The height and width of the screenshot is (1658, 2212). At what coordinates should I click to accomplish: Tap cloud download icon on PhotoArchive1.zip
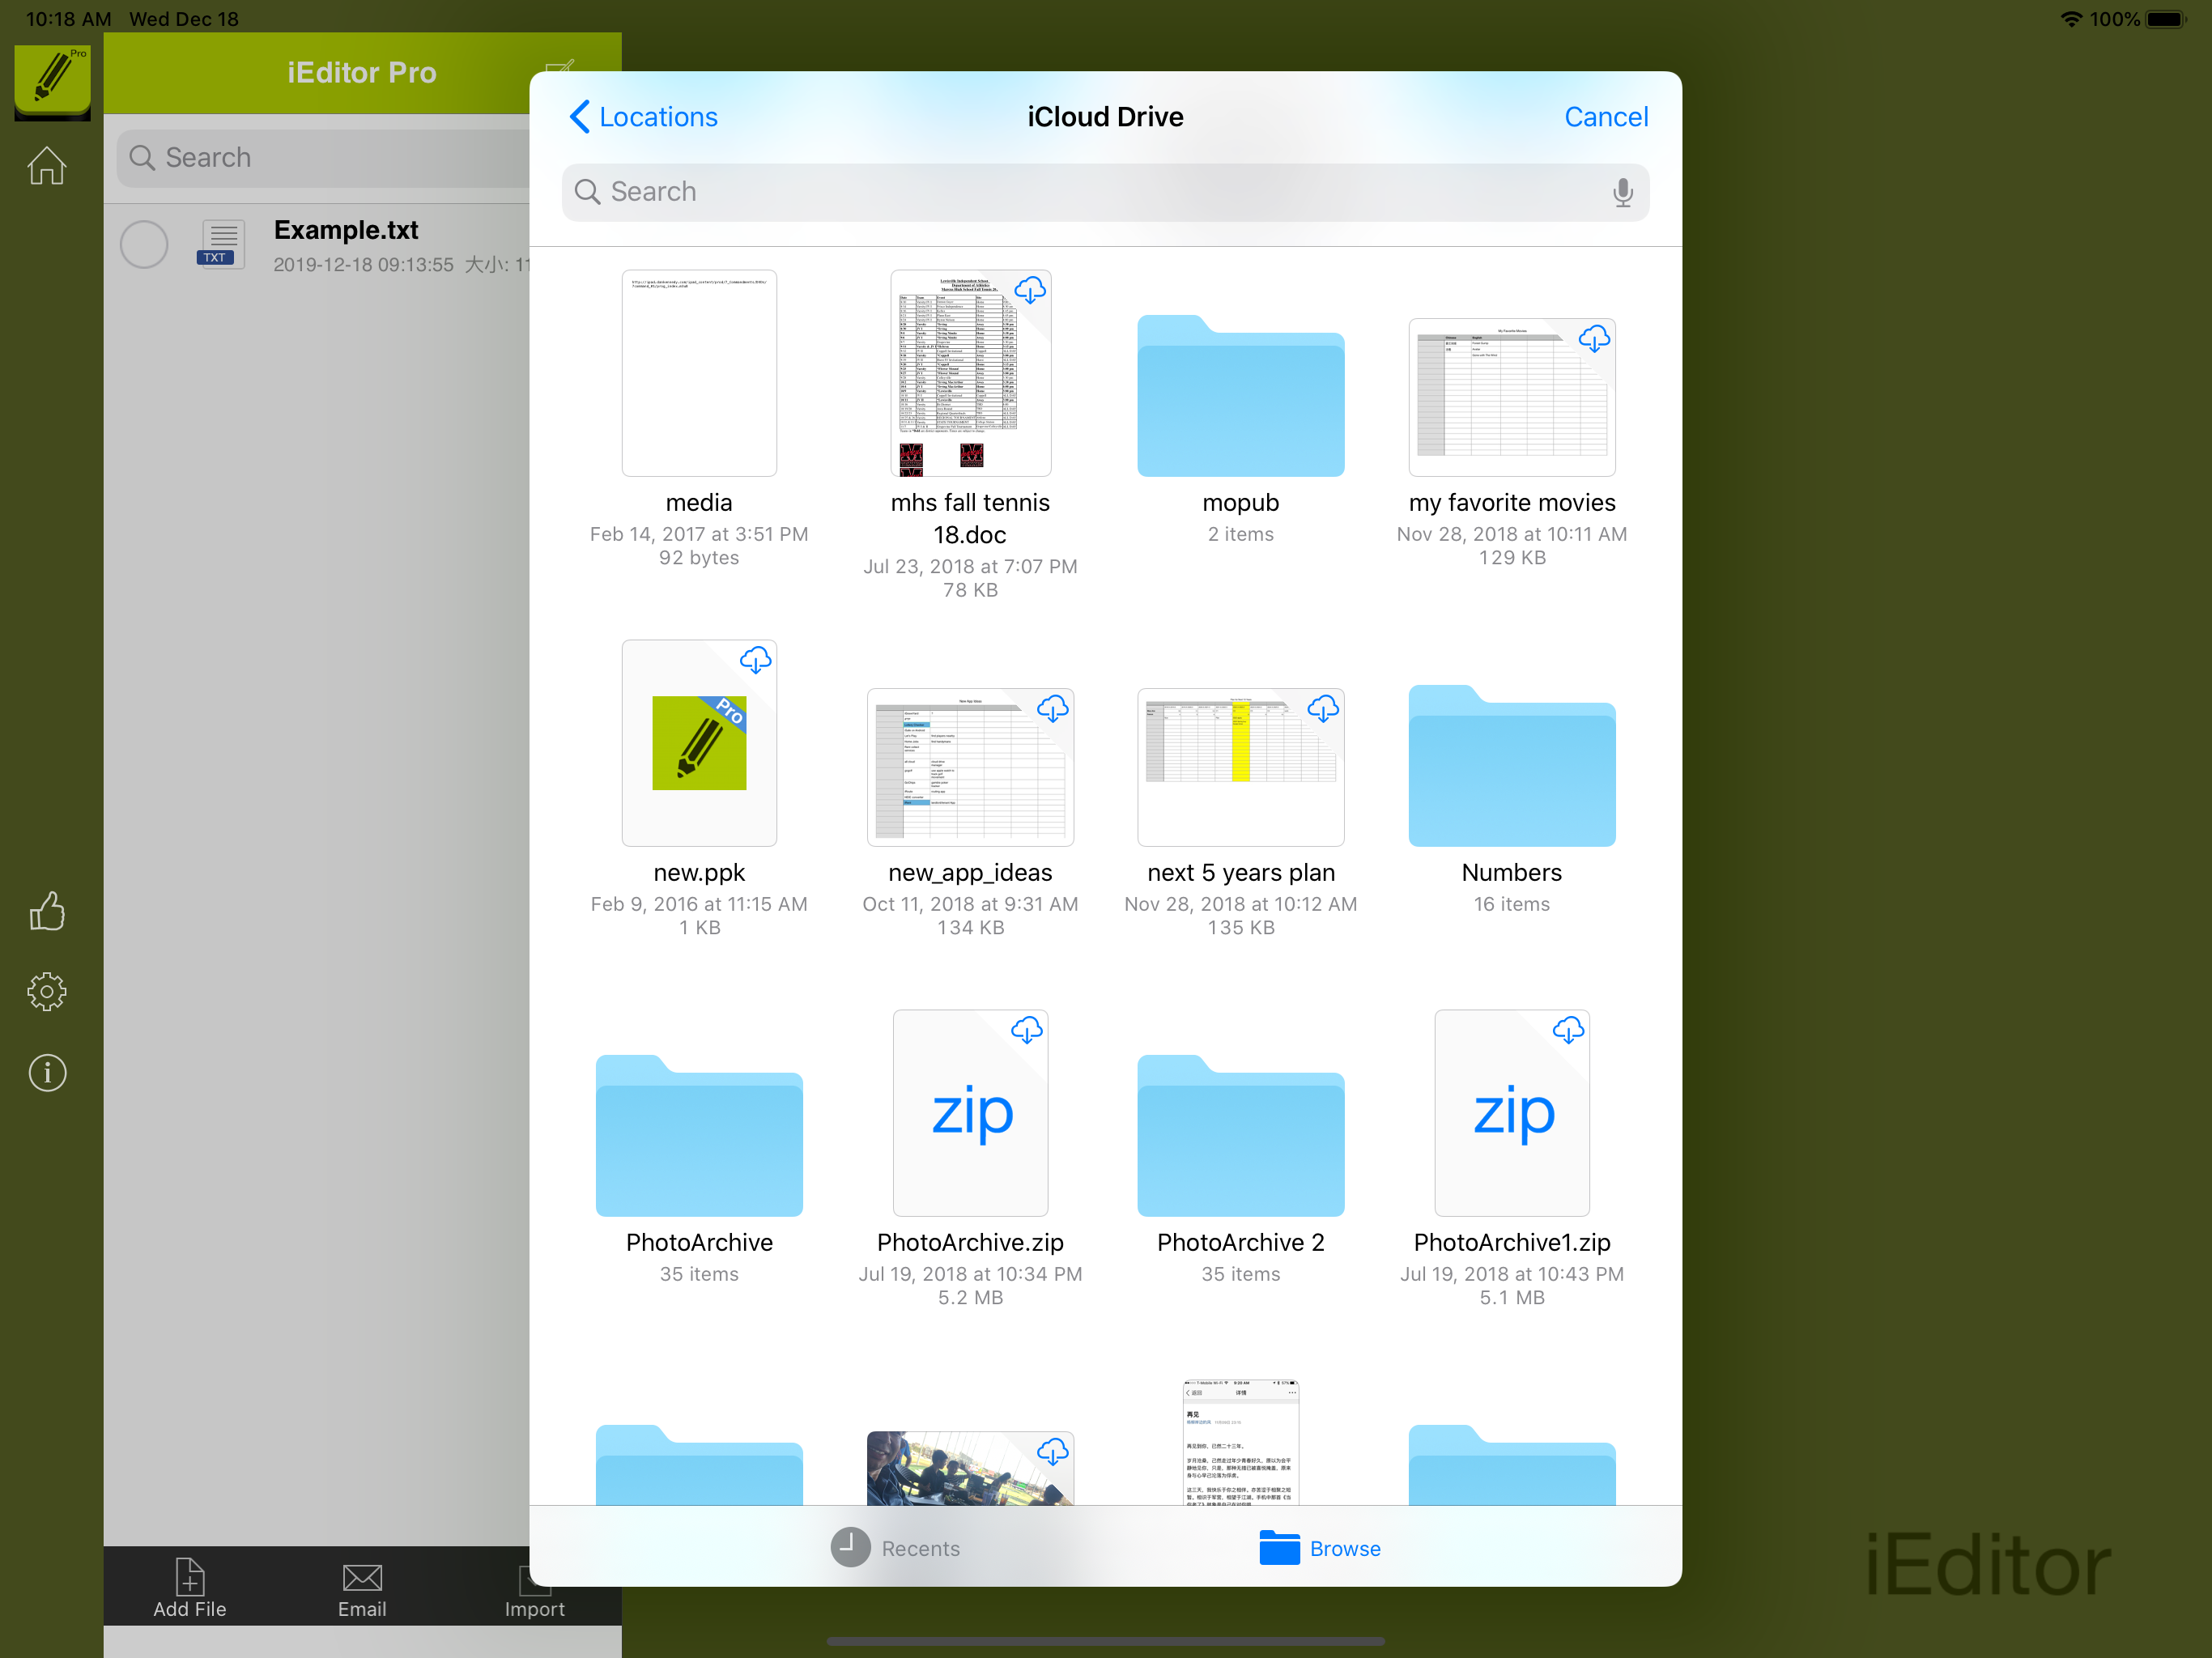[x=1568, y=1030]
